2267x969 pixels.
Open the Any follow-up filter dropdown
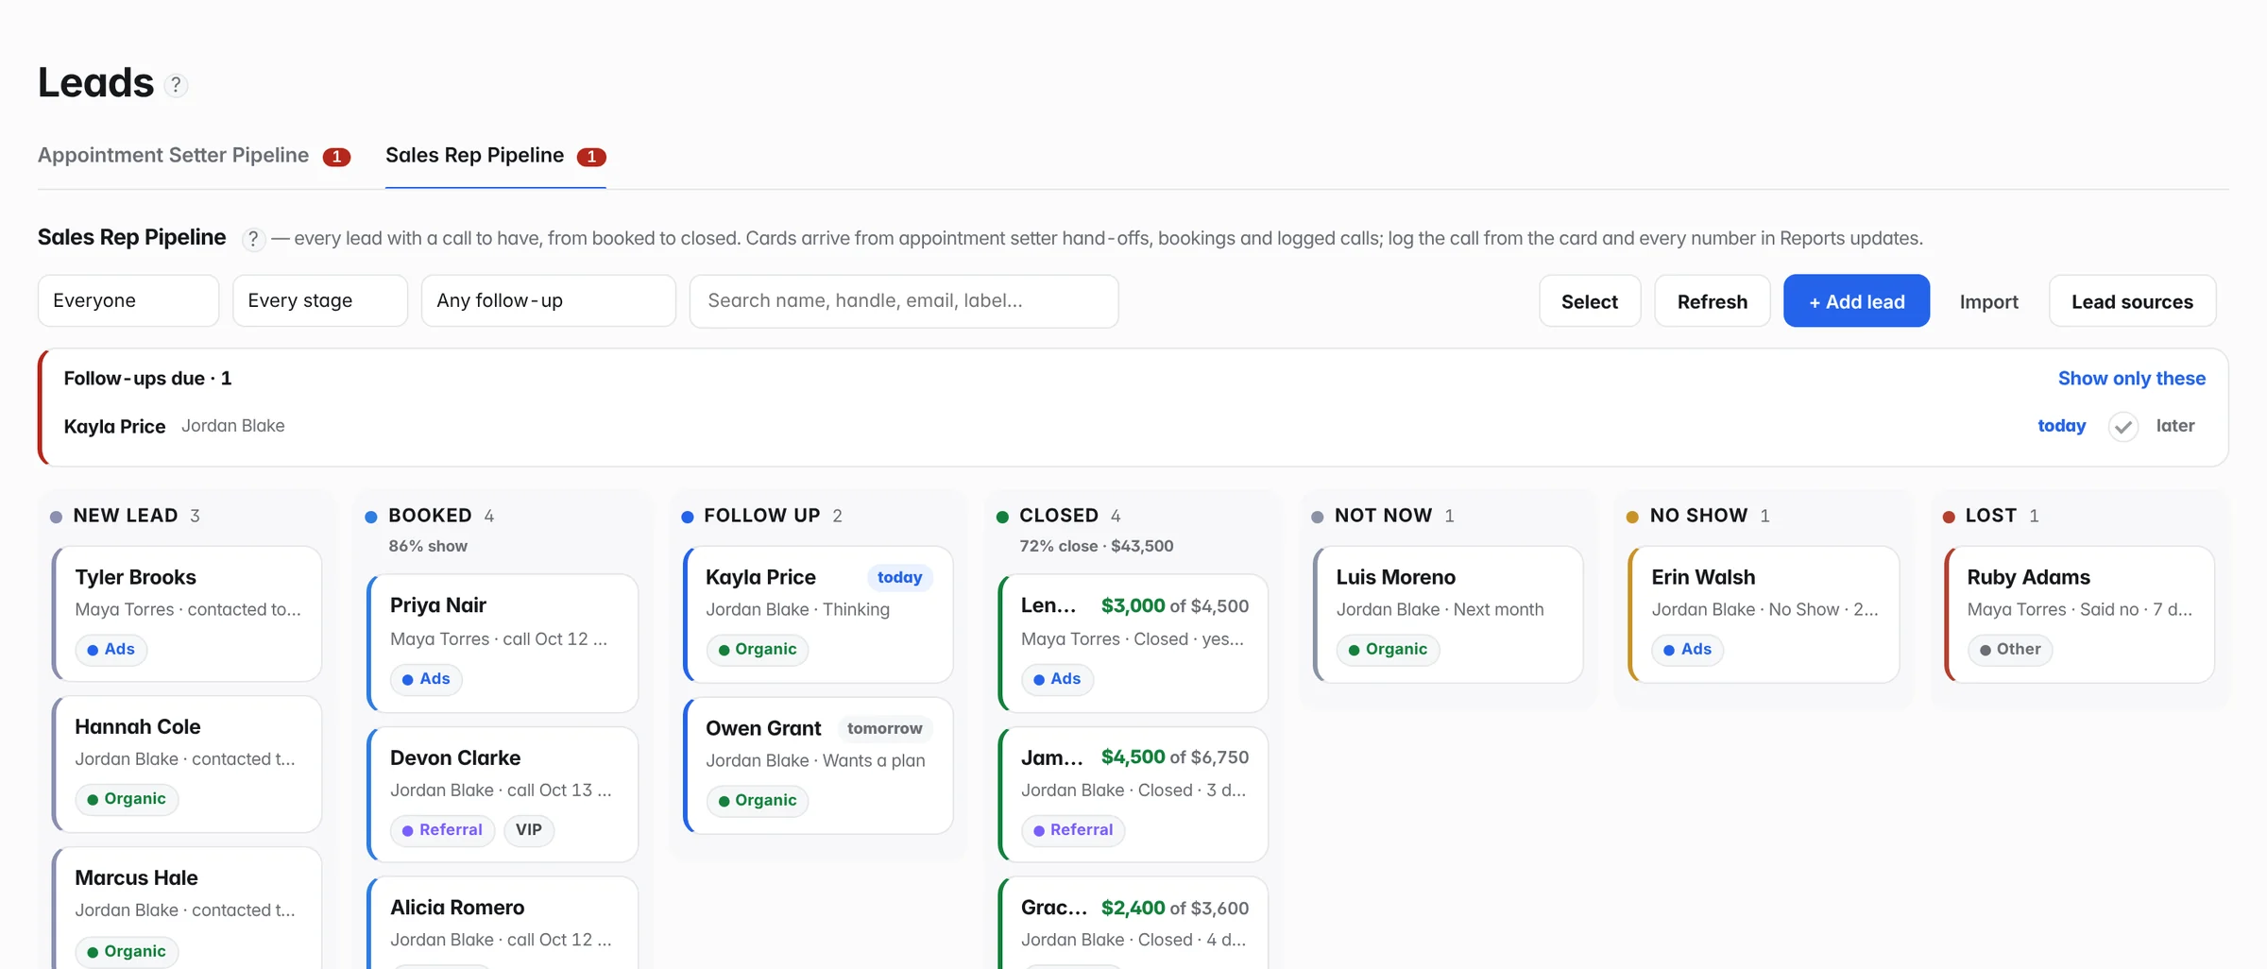(549, 301)
